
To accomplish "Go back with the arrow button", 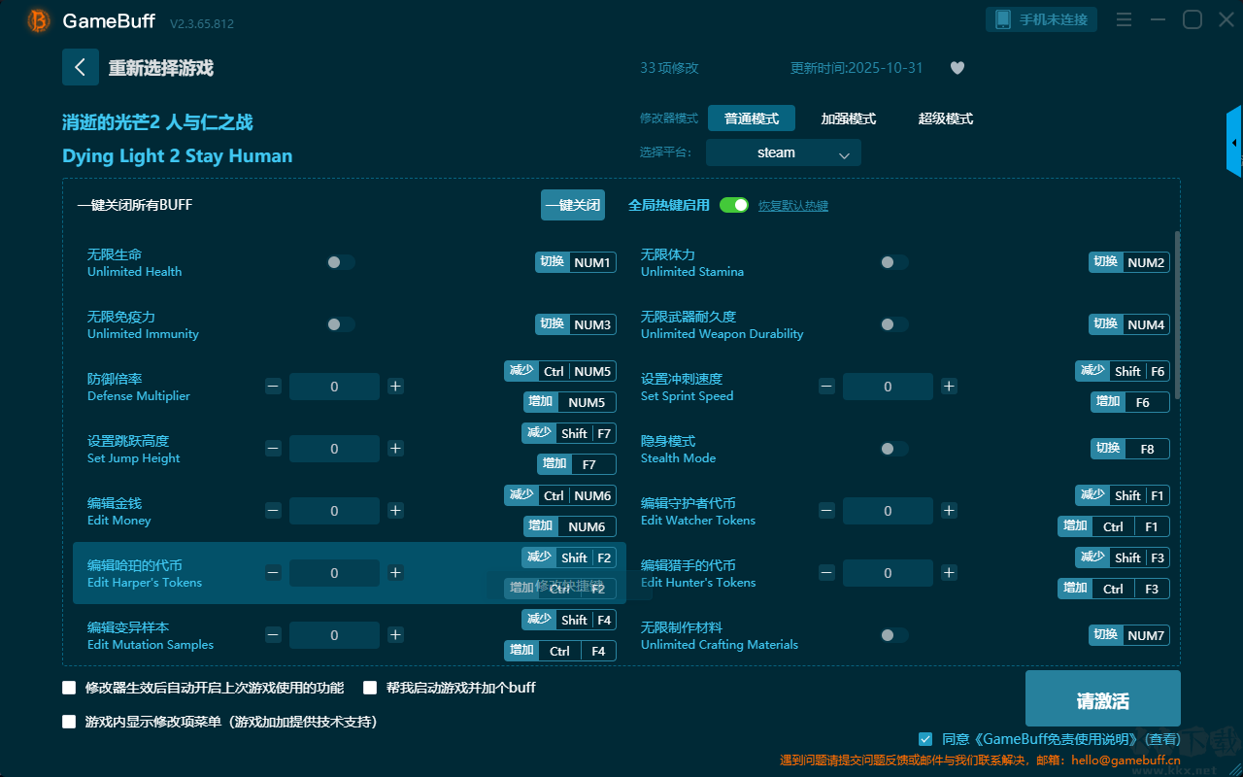I will pos(81,67).
